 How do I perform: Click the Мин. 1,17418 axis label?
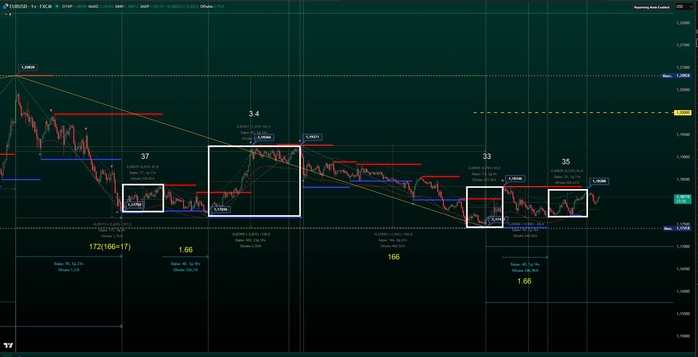(x=677, y=228)
